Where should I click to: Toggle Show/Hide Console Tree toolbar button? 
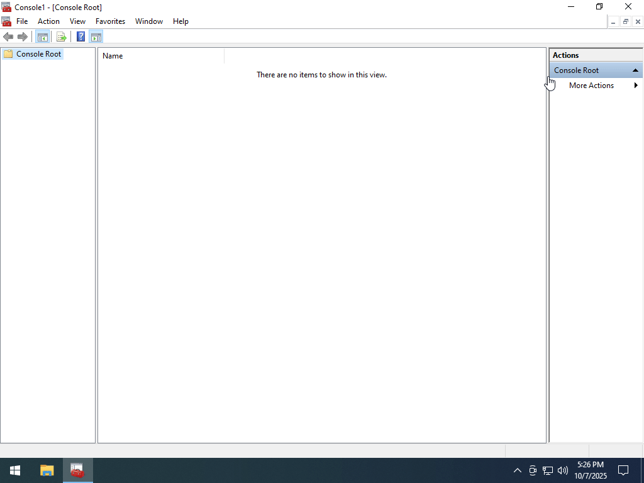tap(42, 36)
